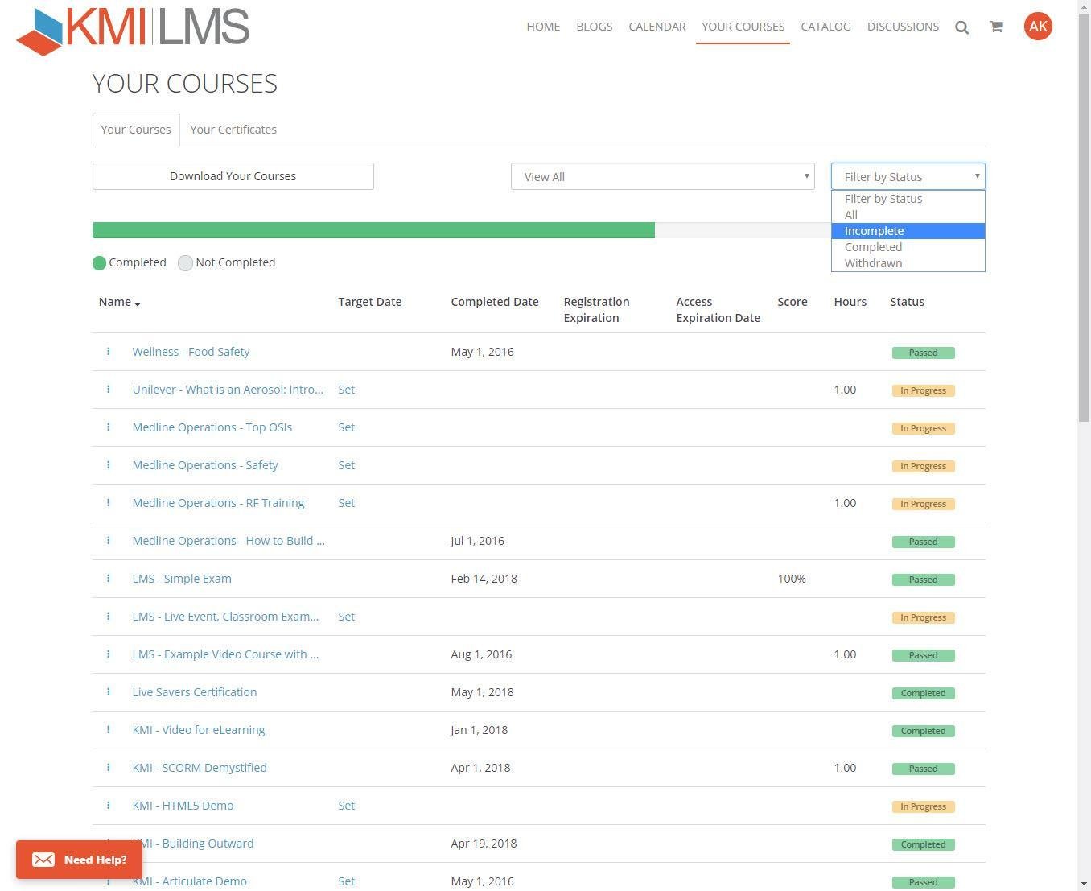Click the green course completion progress bar
Screen dimensions: 1091x891
373,230
